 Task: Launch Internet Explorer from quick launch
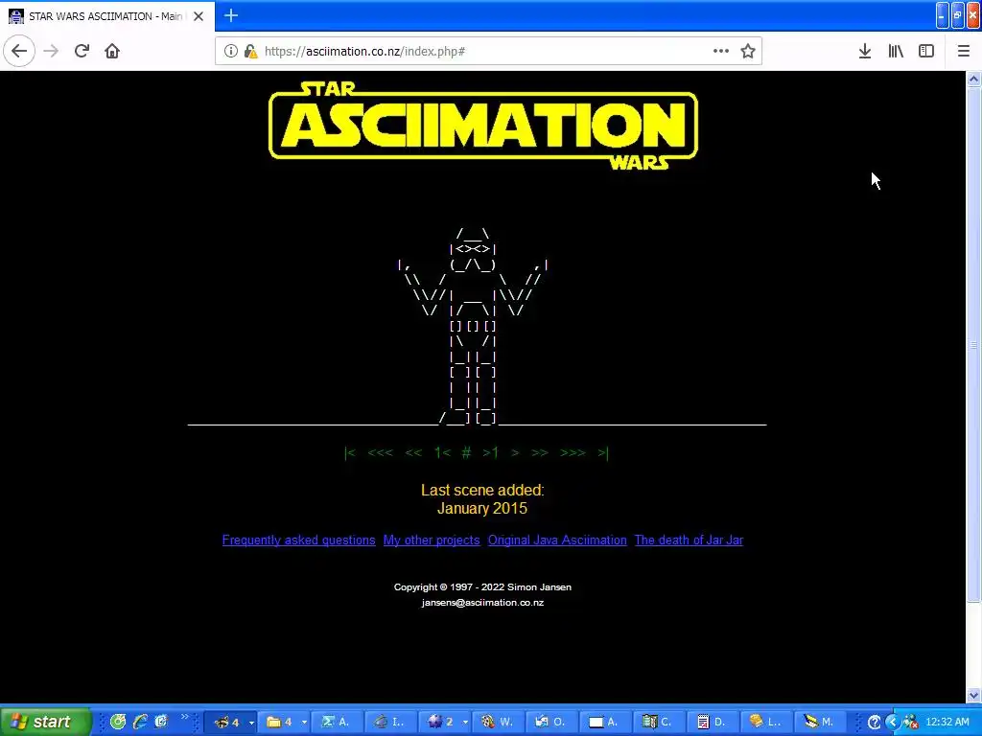tap(140, 722)
